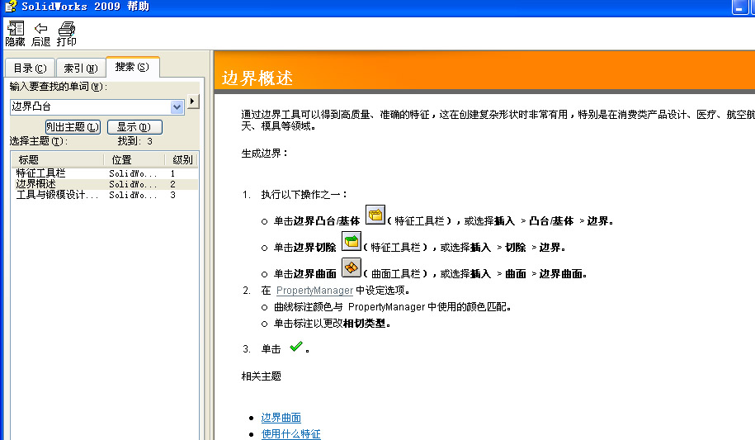755x440 pixels.
Task: Select the 特征工具栏 search result
Action: [105, 173]
